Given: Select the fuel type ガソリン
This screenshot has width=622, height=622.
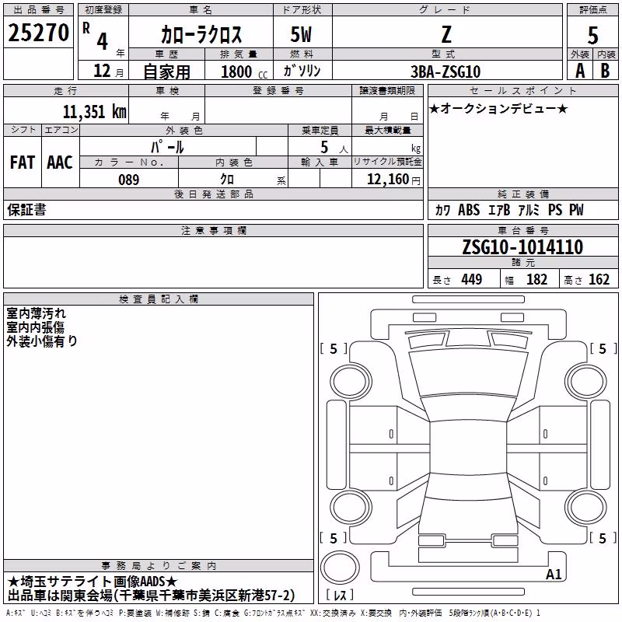Looking at the screenshot, I should click(302, 71).
